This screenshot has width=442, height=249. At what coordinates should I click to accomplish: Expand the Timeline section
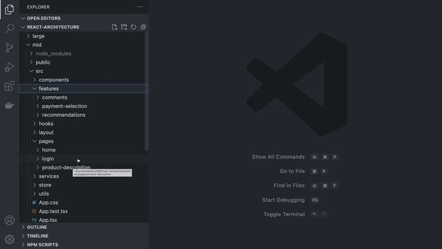(x=84, y=236)
